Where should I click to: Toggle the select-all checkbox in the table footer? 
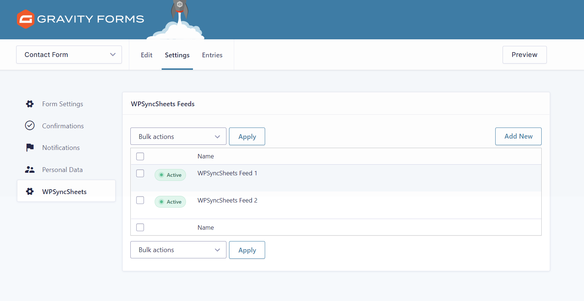pos(140,227)
